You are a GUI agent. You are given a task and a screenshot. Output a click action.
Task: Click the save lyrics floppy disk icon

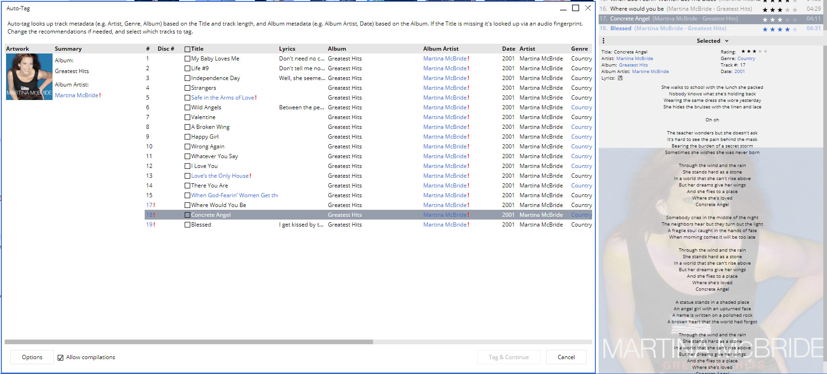(620, 78)
